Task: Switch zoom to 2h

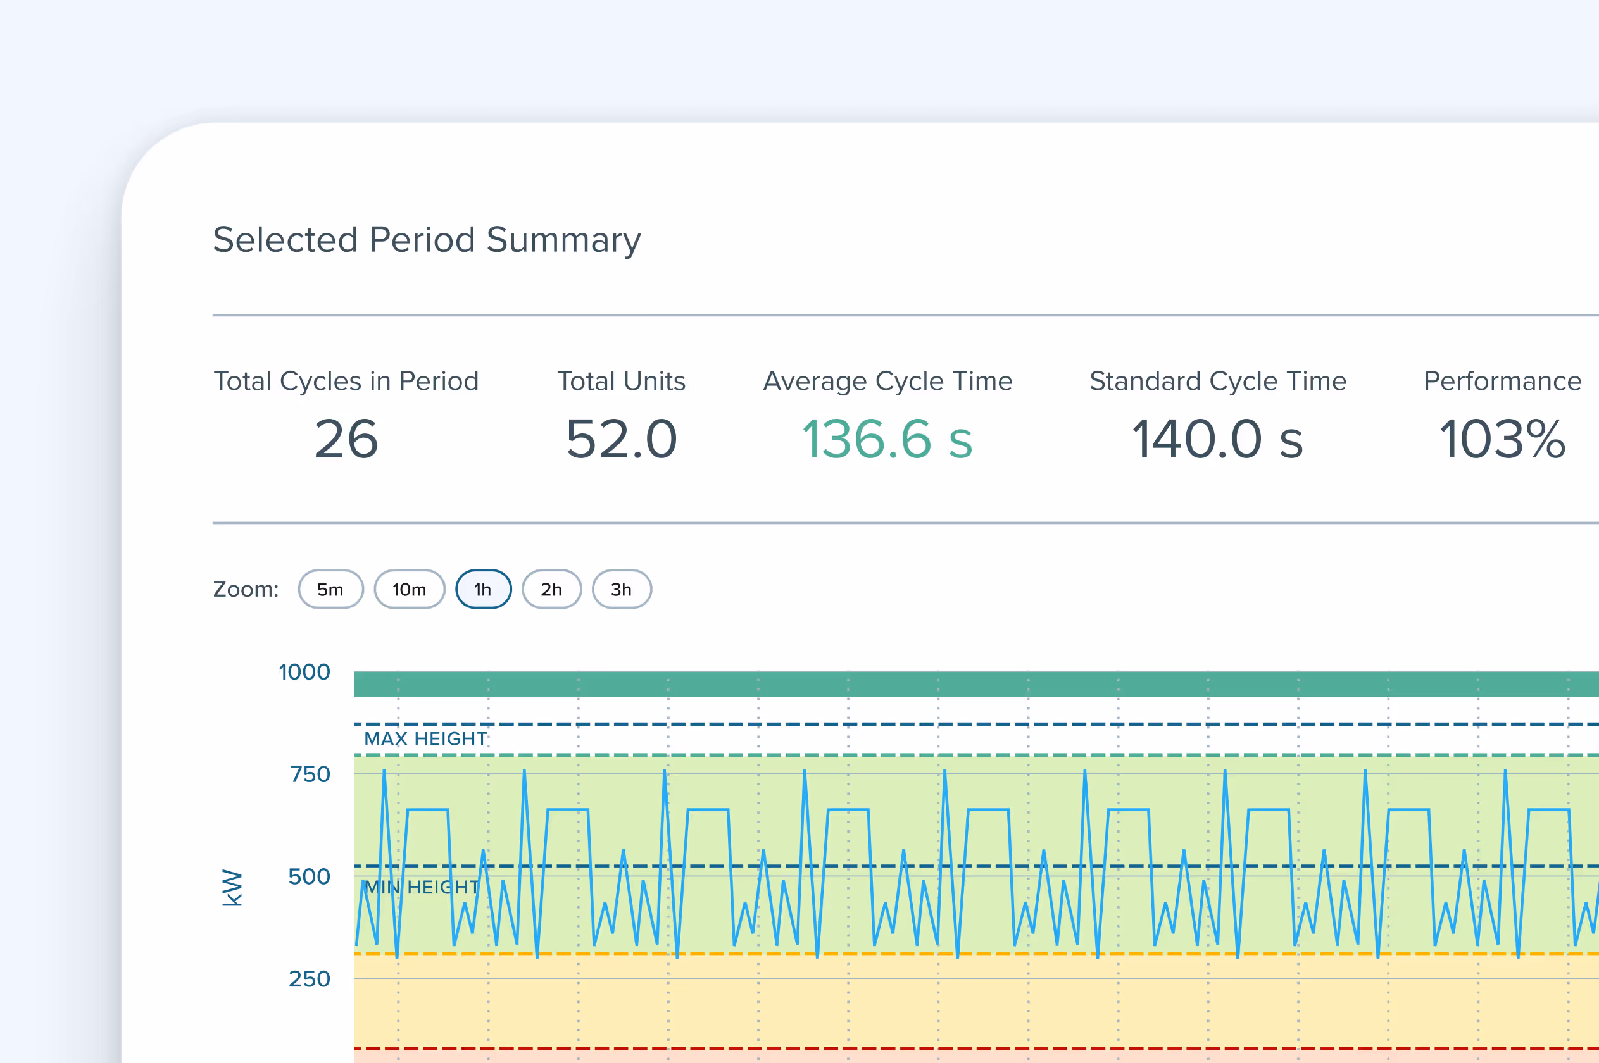Action: click(x=551, y=589)
